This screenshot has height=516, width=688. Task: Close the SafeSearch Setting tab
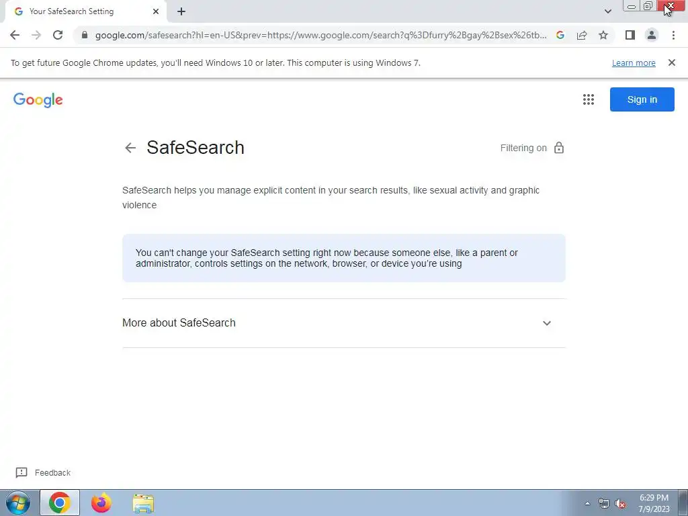pyautogui.click(x=156, y=11)
